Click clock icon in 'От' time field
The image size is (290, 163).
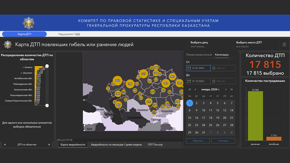click(214, 68)
